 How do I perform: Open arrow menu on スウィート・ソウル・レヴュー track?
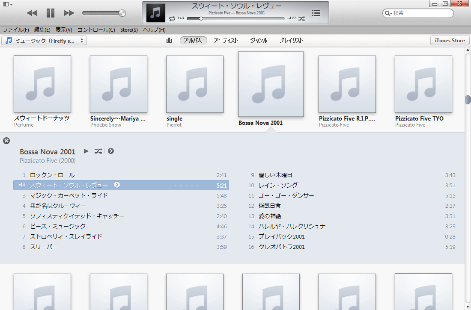point(117,185)
